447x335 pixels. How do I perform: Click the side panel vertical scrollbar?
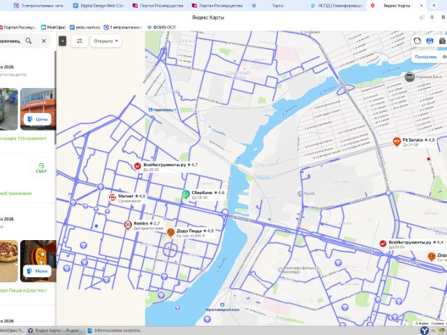point(56,98)
